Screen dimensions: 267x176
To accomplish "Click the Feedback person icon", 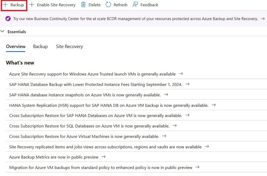I will 135,5.
